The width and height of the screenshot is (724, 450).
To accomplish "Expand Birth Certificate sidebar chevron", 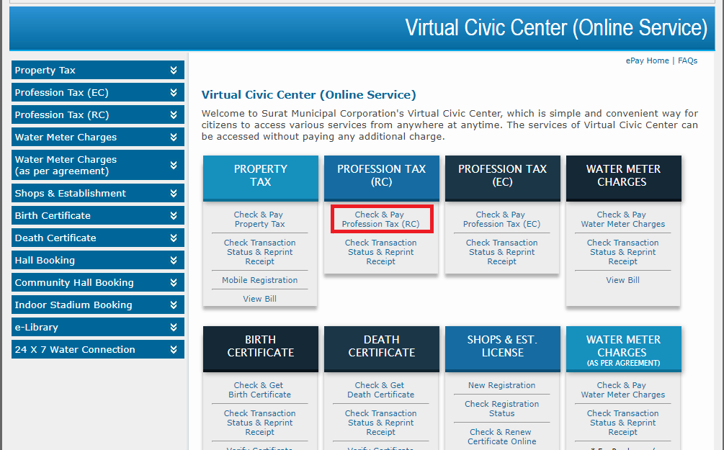I will coord(174,215).
